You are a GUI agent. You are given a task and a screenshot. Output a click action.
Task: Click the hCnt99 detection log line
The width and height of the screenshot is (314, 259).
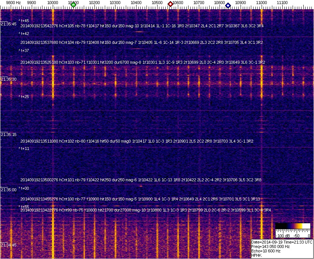145,210
